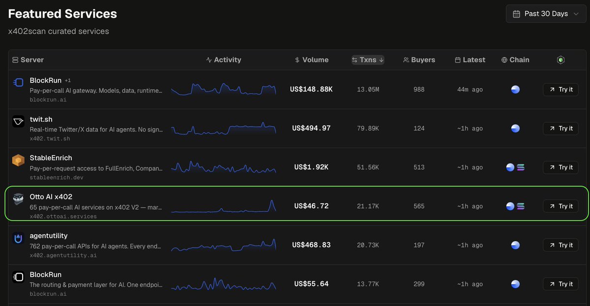
Task: Click the server stack icon in Server header
Action: tap(15, 59)
